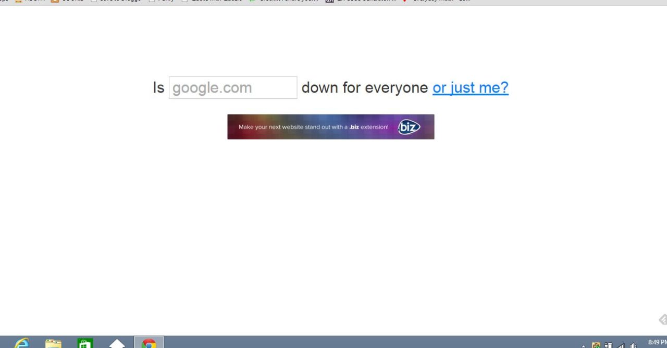
Task: Focus the google.com domain input field
Action: click(x=233, y=87)
